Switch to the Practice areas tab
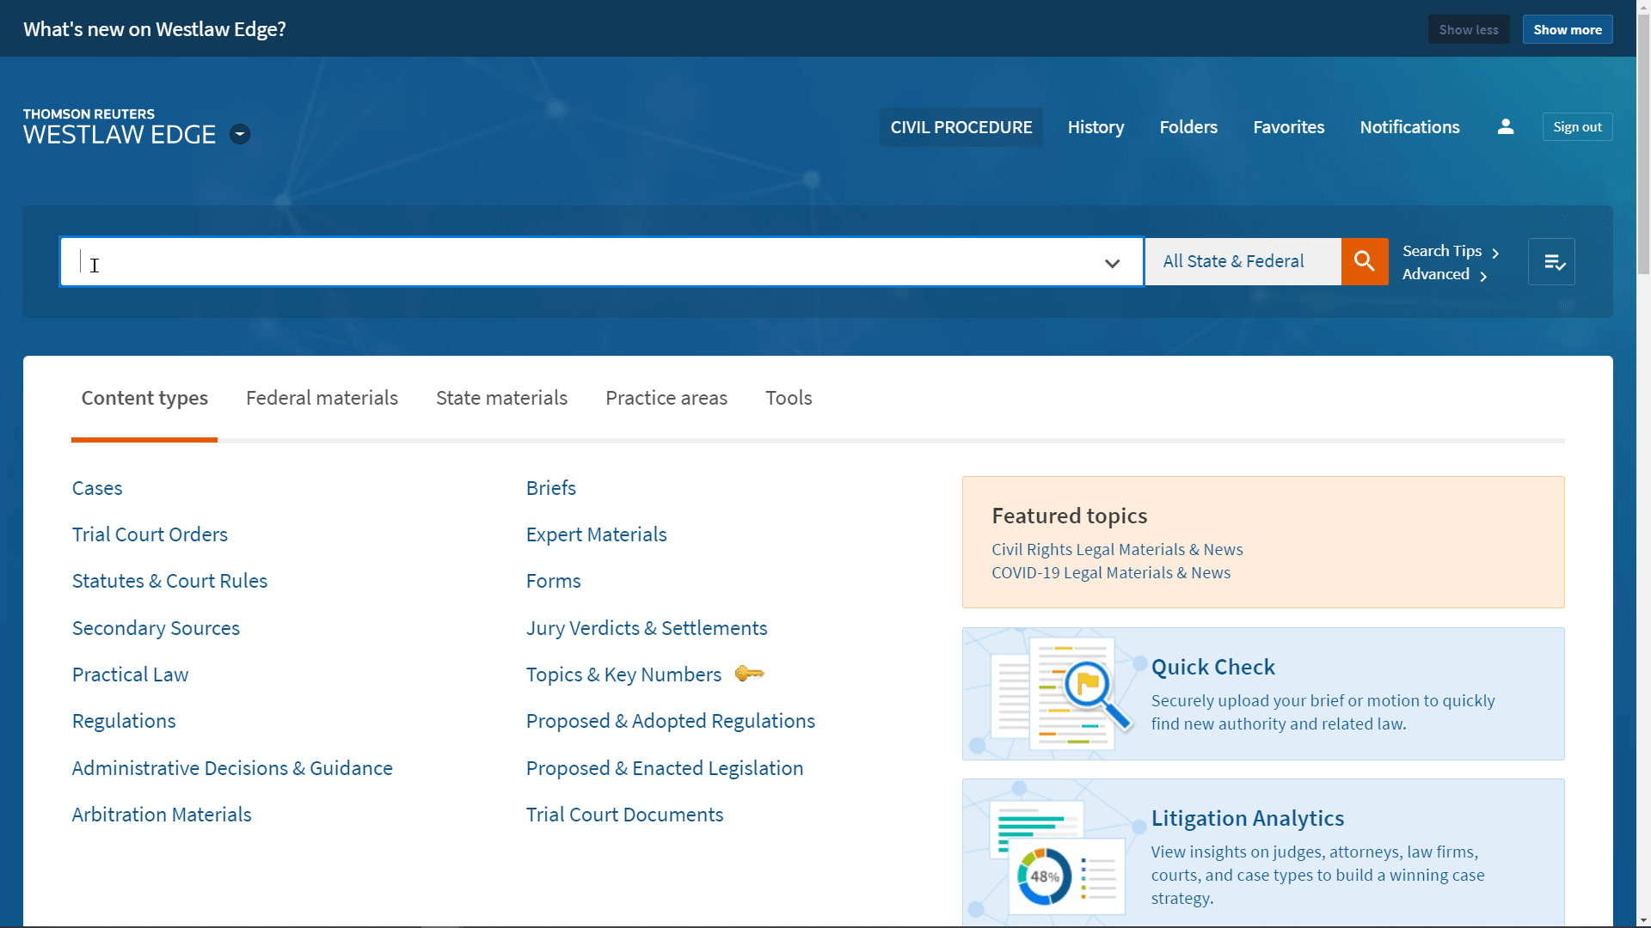1651x928 pixels. pyautogui.click(x=666, y=398)
